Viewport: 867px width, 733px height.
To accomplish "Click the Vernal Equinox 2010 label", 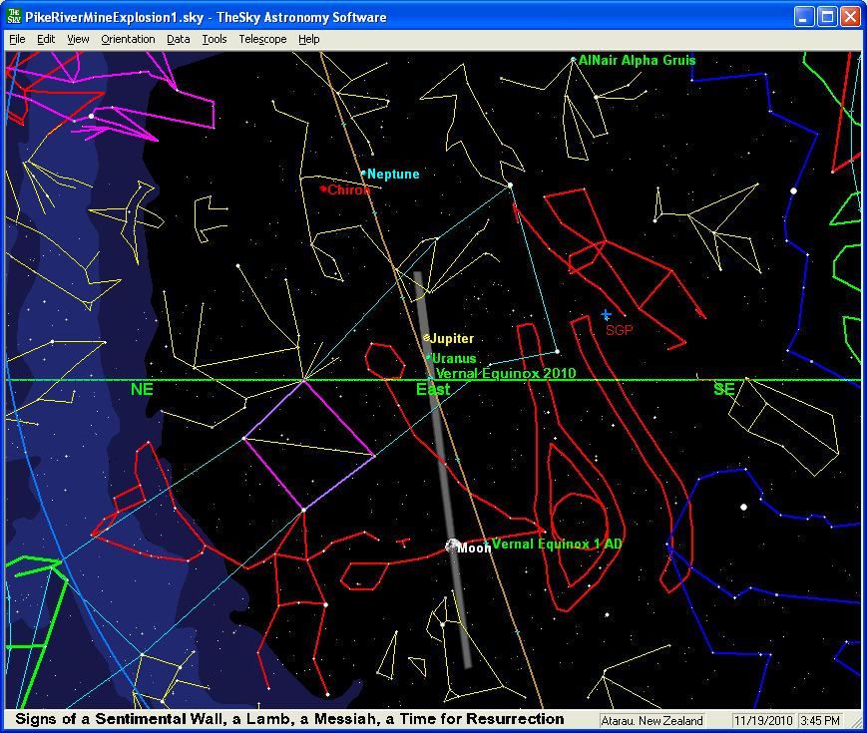I will point(506,373).
